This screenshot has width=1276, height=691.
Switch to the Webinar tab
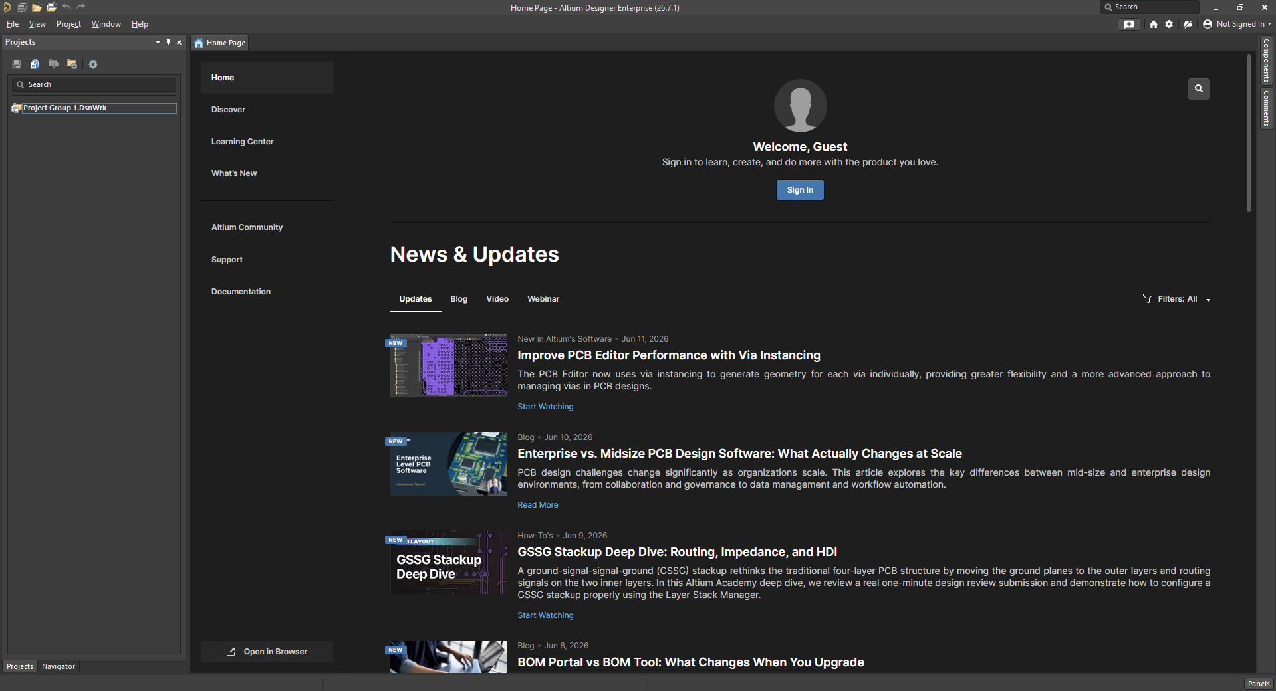point(543,299)
